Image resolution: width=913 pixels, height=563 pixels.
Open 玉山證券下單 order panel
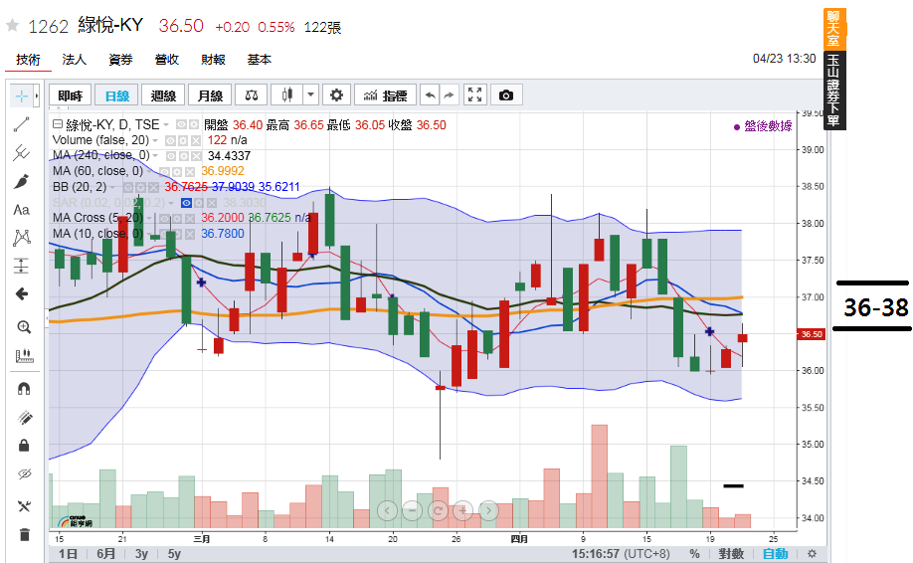[x=833, y=91]
